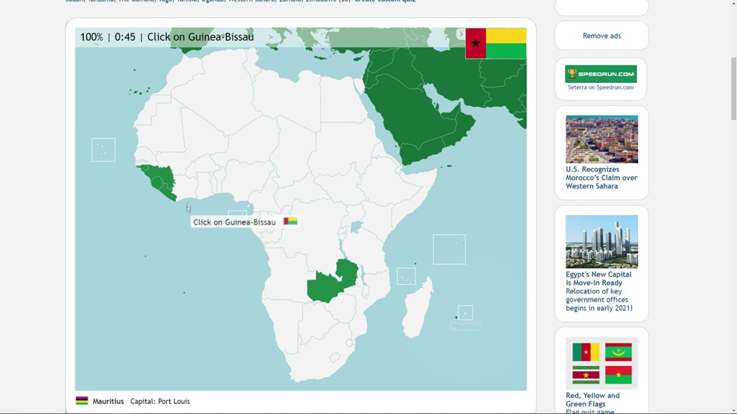Click the small Mauritius flag icon below map
The image size is (737, 414).
82,401
